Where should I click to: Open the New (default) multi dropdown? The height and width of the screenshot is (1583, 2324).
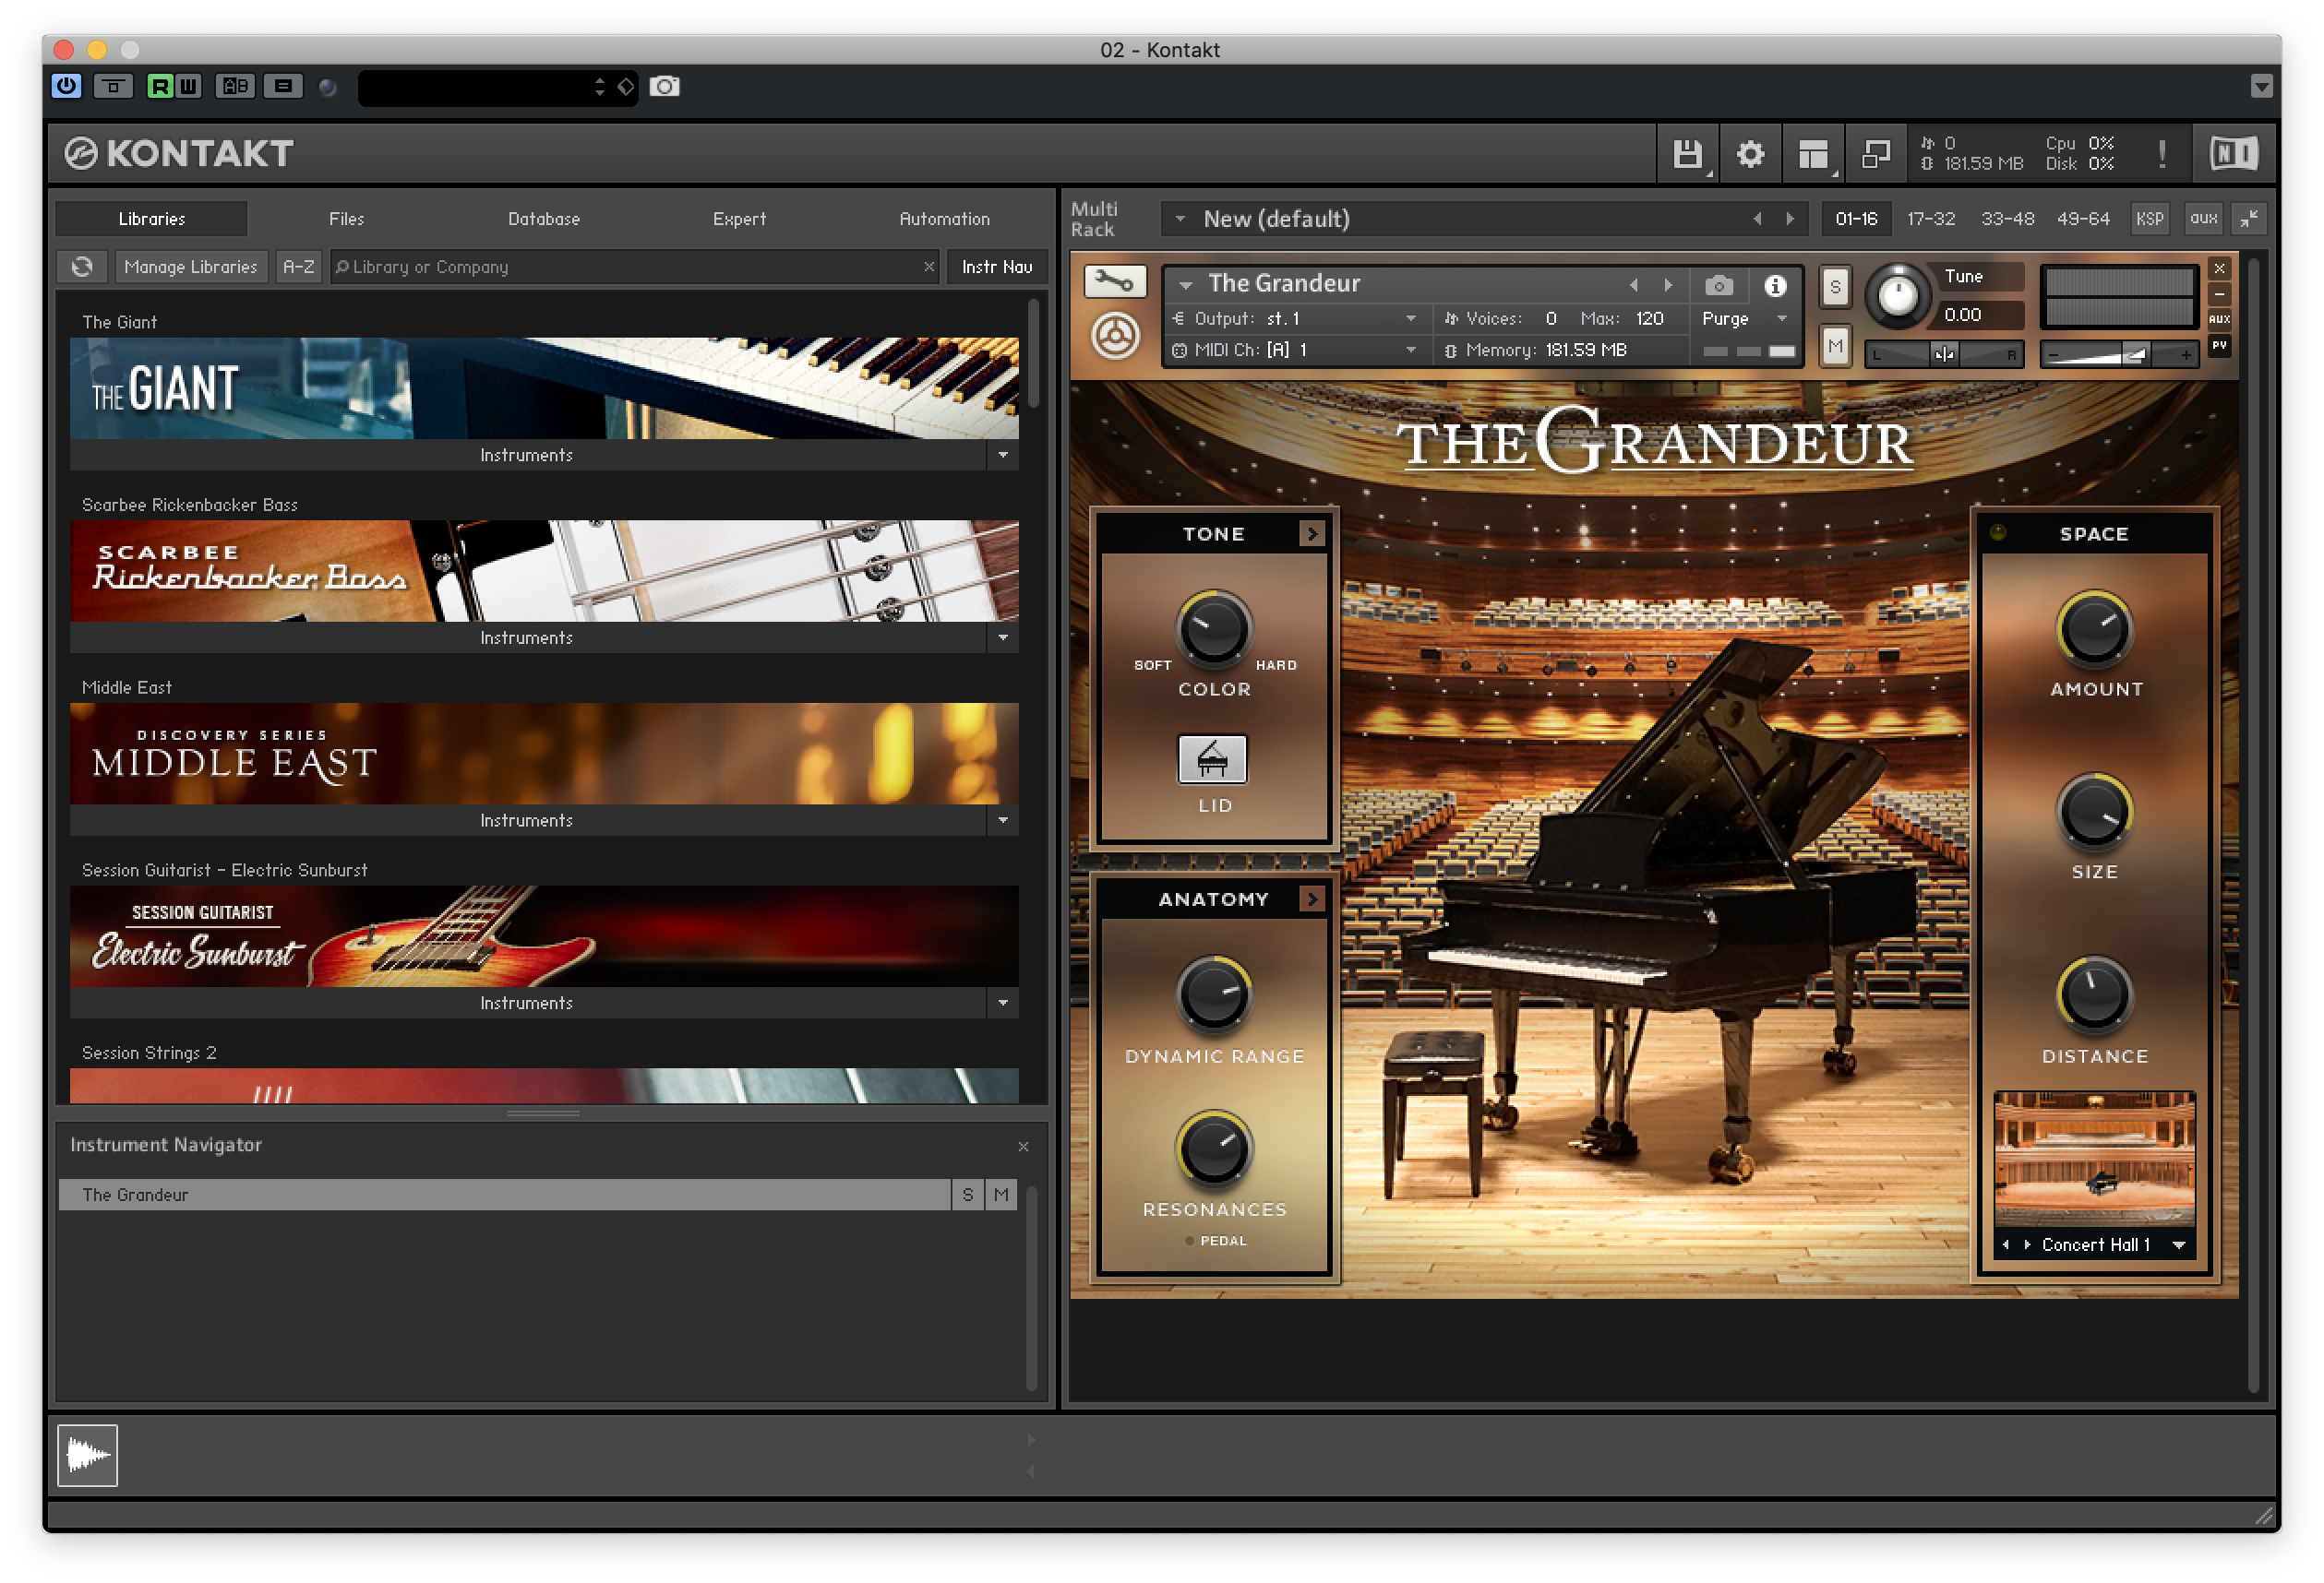point(1181,219)
